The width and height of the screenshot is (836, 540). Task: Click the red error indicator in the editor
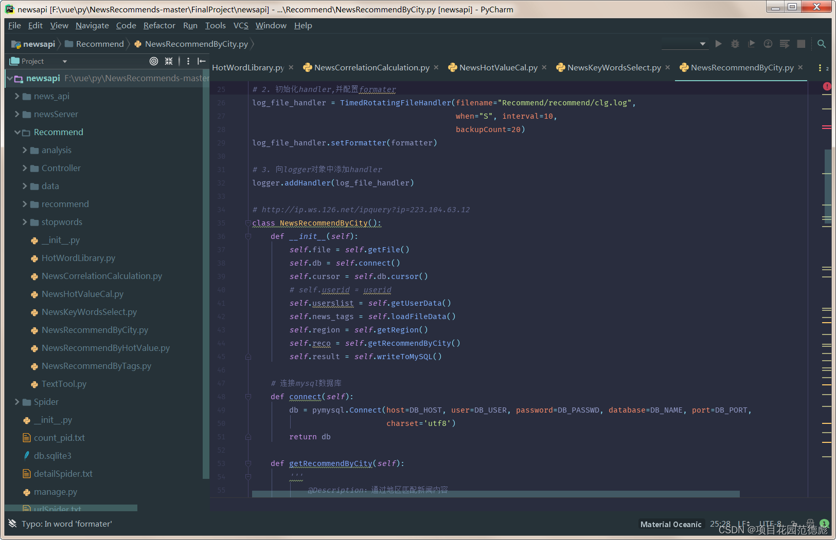click(x=827, y=86)
